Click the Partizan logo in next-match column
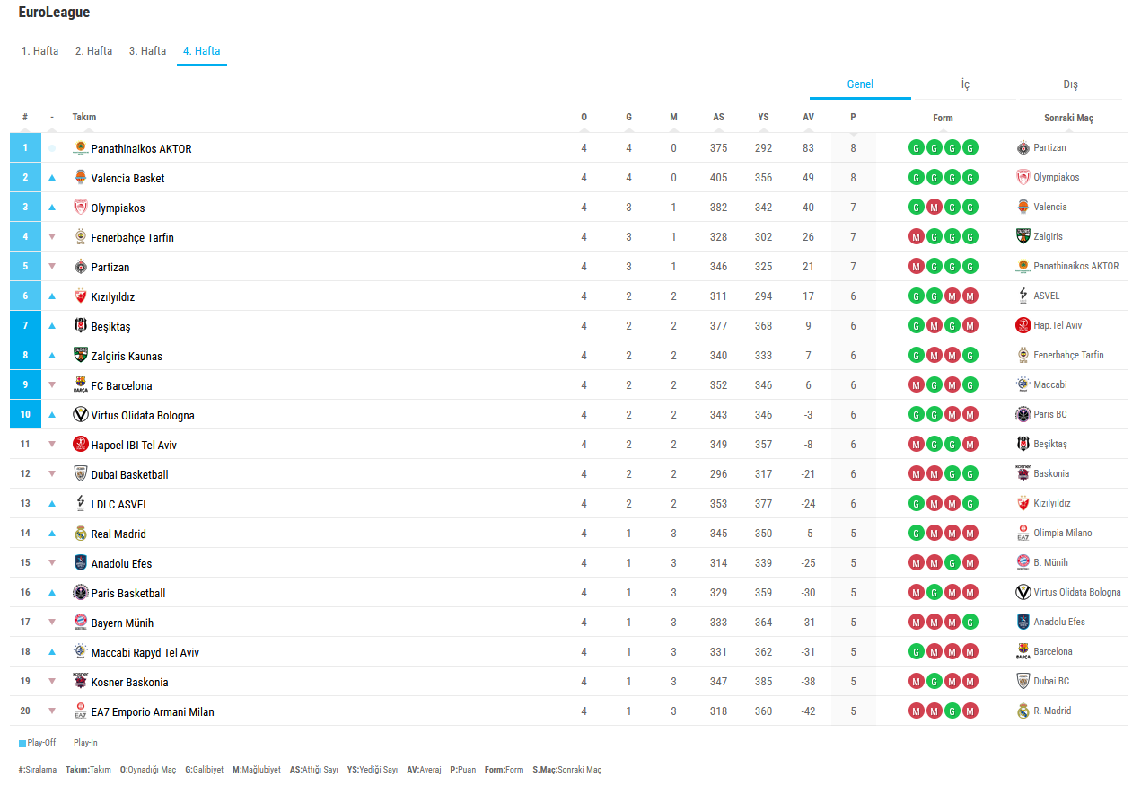1141x786 pixels. [1023, 147]
